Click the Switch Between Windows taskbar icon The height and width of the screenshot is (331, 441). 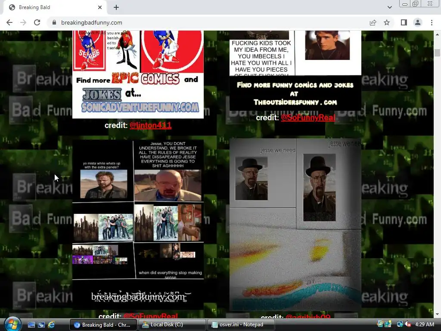[41, 325]
